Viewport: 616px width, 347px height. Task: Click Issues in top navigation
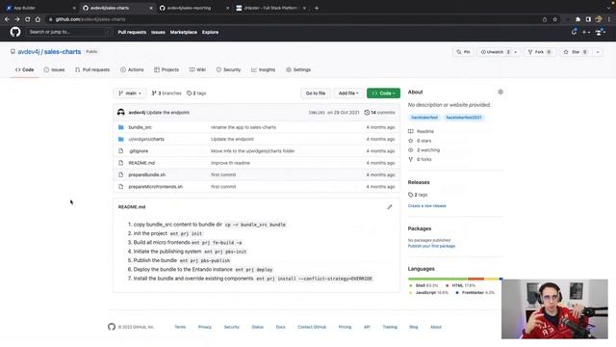pyautogui.click(x=158, y=32)
